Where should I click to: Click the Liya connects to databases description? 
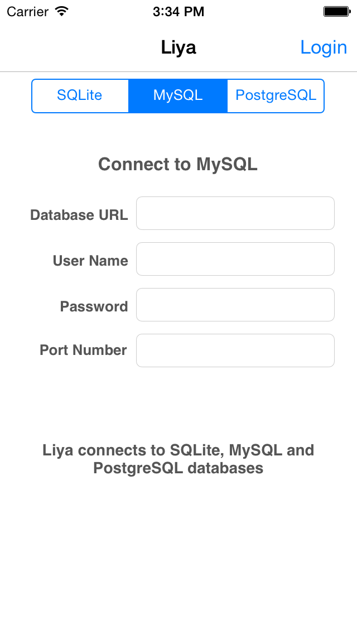[178, 458]
